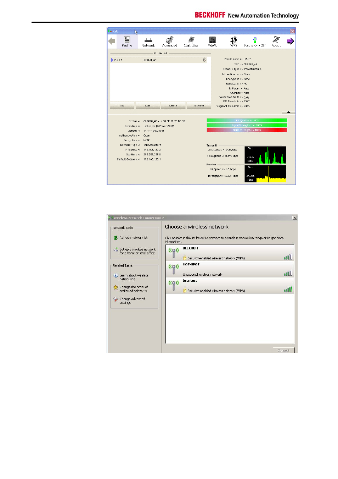The height and width of the screenshot is (479, 338).
Task: Open the WPS tab
Action: click(x=233, y=42)
